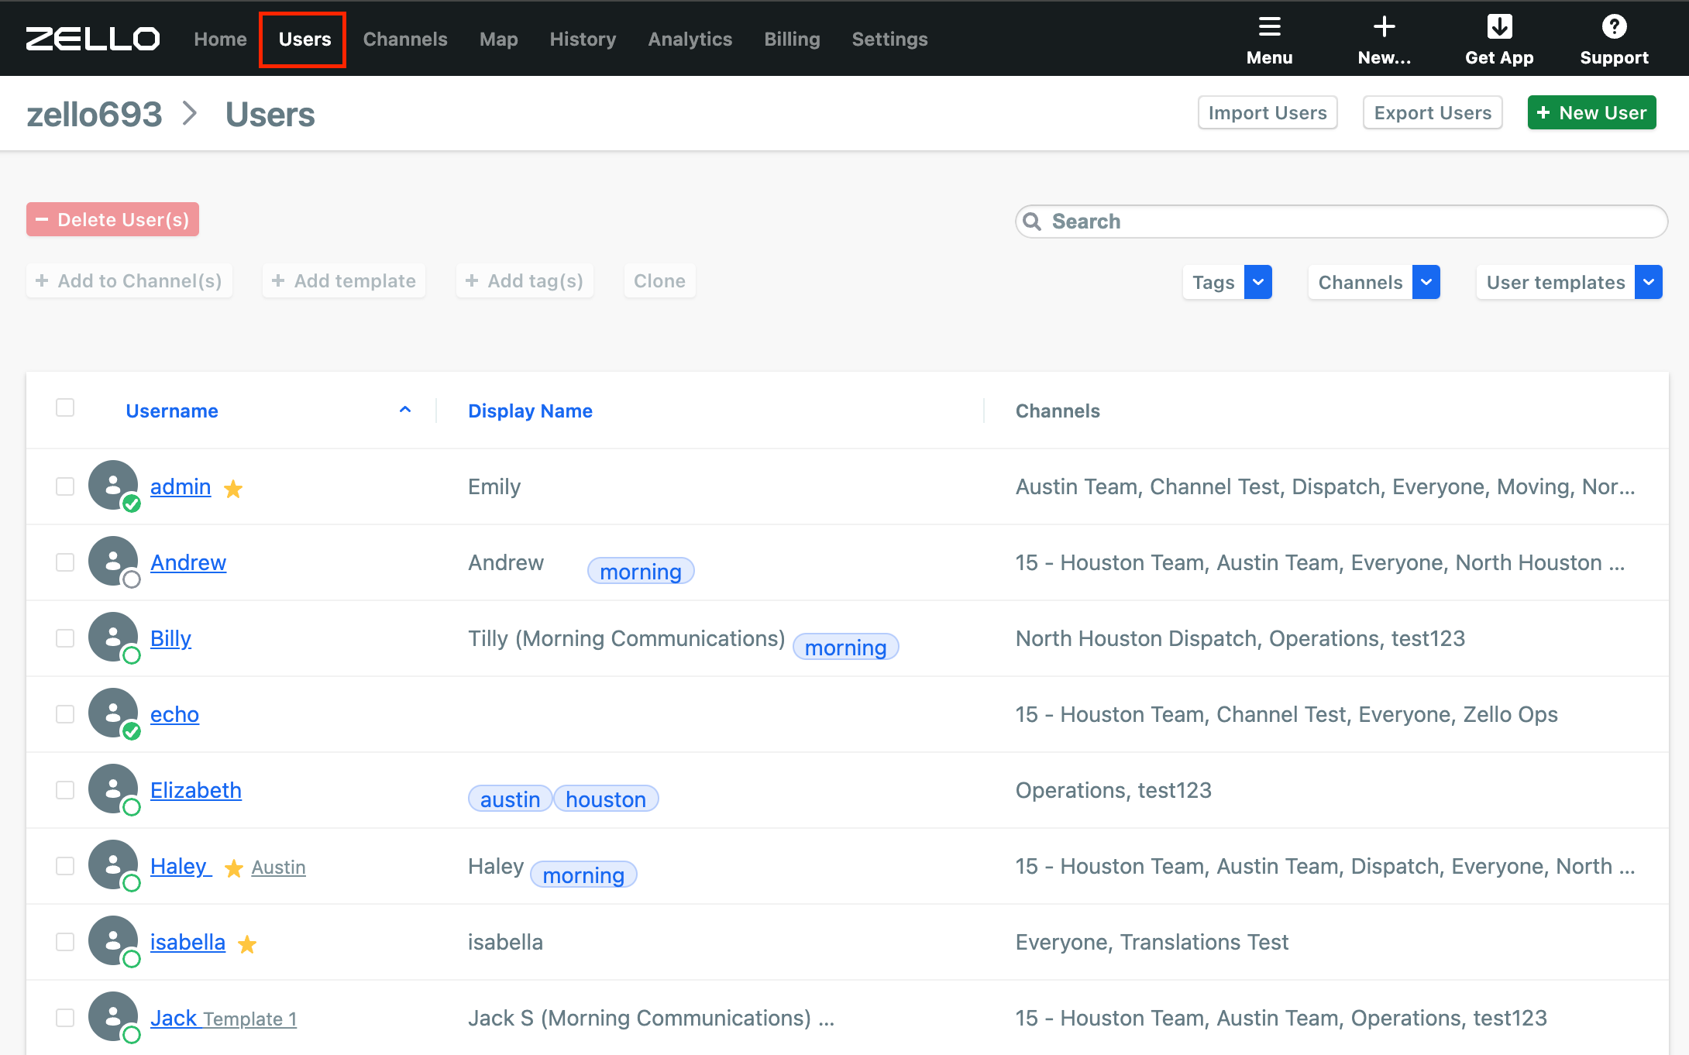
Task: Open the History tab
Action: (x=583, y=39)
